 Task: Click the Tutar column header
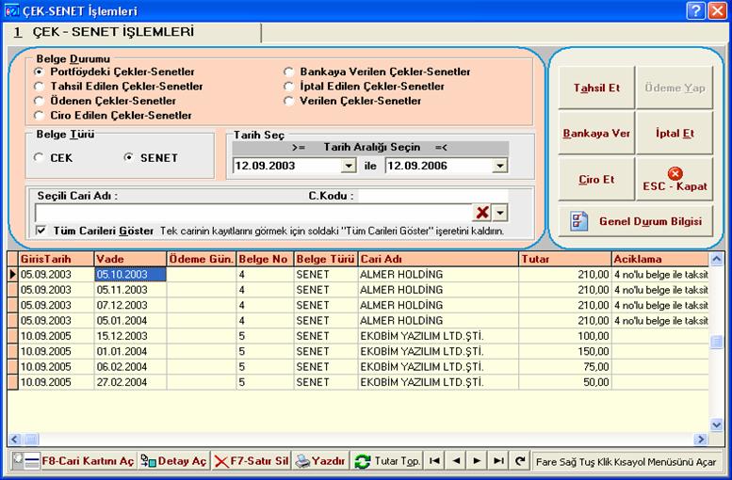[565, 259]
